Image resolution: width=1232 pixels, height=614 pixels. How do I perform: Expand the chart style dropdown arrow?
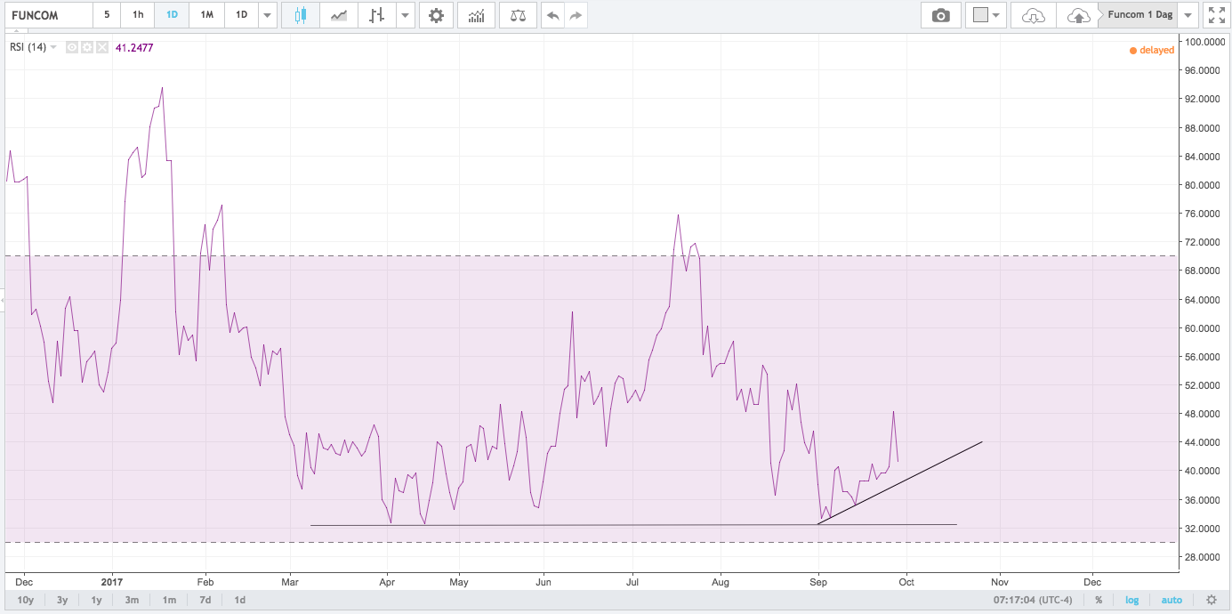click(405, 15)
